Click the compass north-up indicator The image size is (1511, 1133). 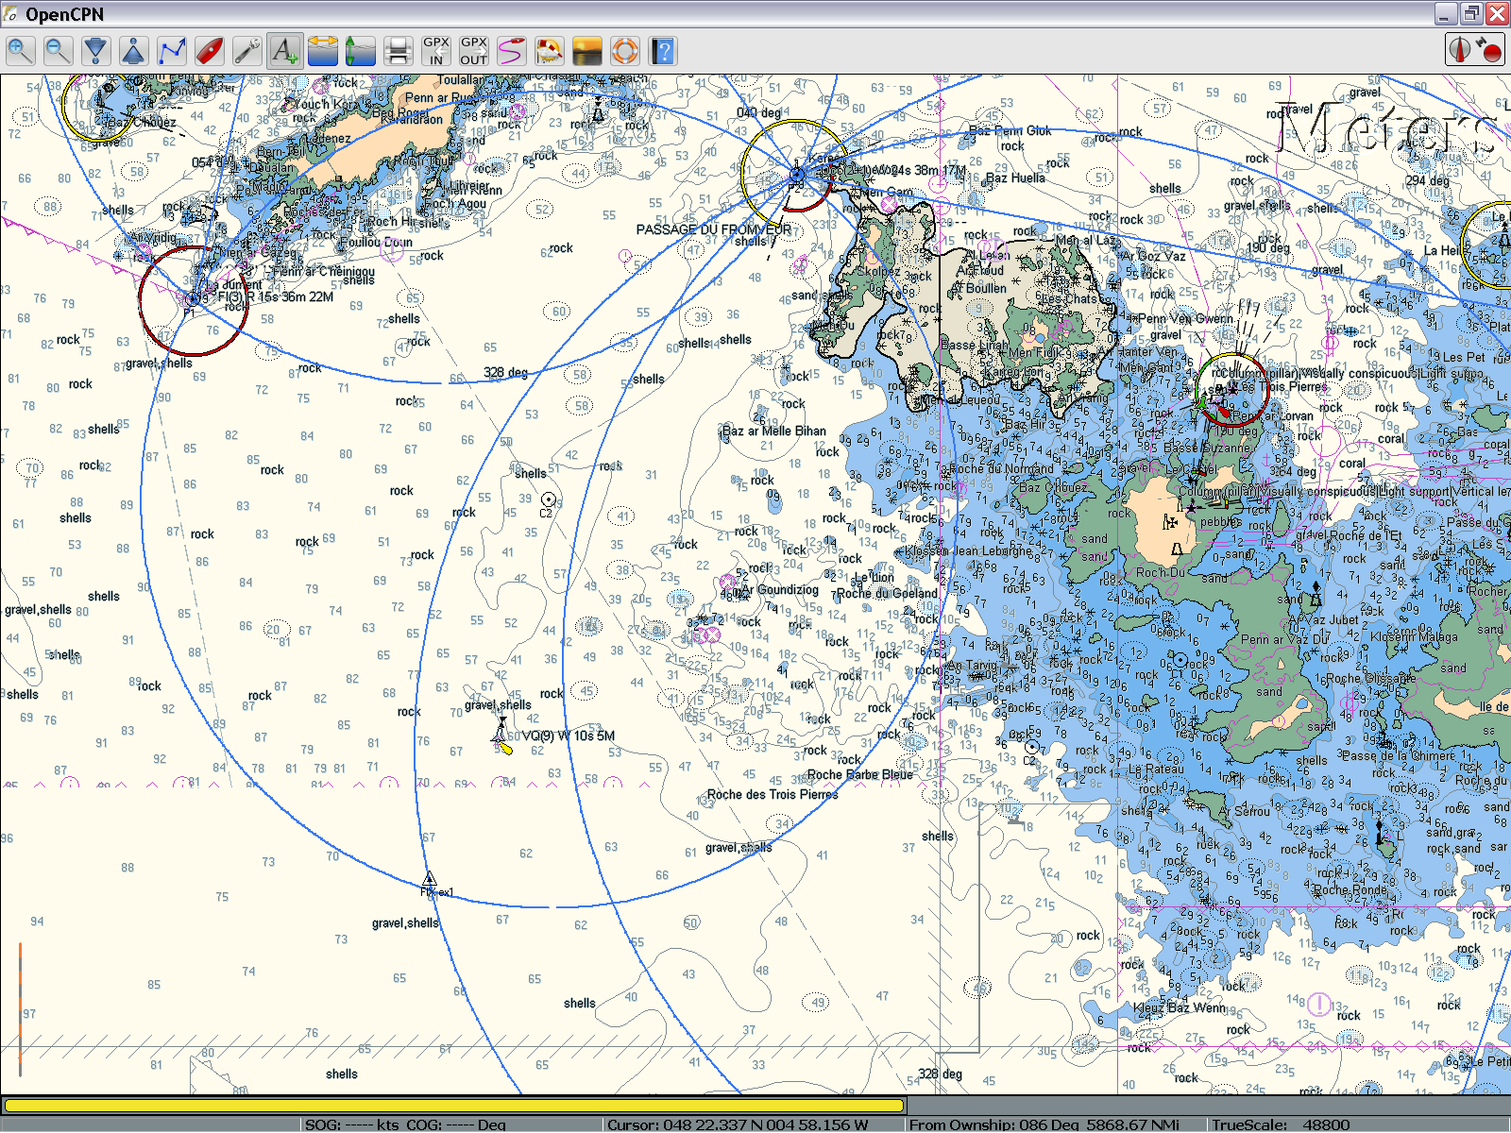point(1460,50)
